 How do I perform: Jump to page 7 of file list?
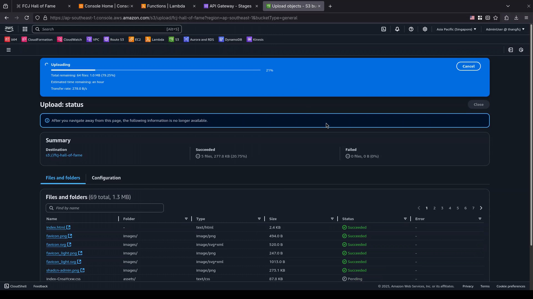click(x=473, y=208)
